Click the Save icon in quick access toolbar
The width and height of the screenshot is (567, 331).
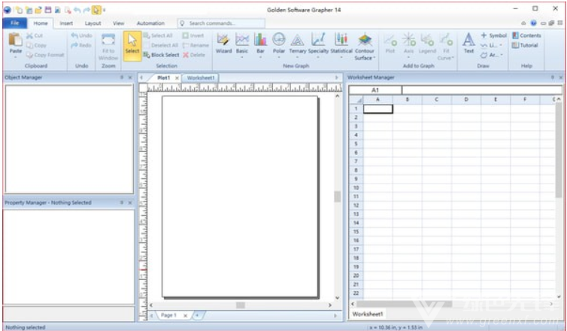pyautogui.click(x=48, y=10)
